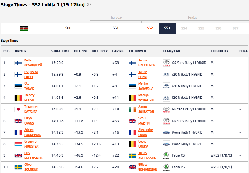Open Takamoto Katsuta driver link
Screen dimensions: 249x173
tap(31, 109)
